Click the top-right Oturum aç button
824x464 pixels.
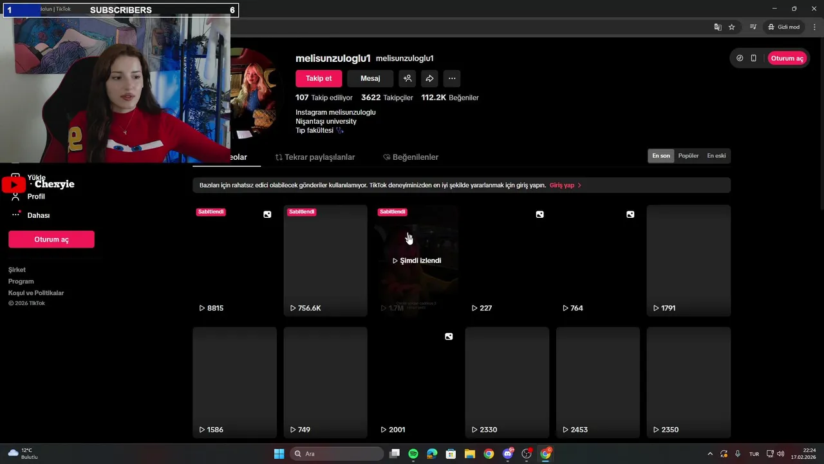pyautogui.click(x=787, y=58)
